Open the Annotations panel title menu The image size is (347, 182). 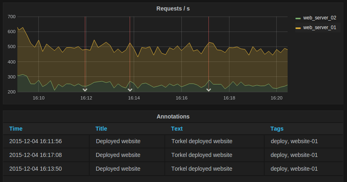[173, 116]
